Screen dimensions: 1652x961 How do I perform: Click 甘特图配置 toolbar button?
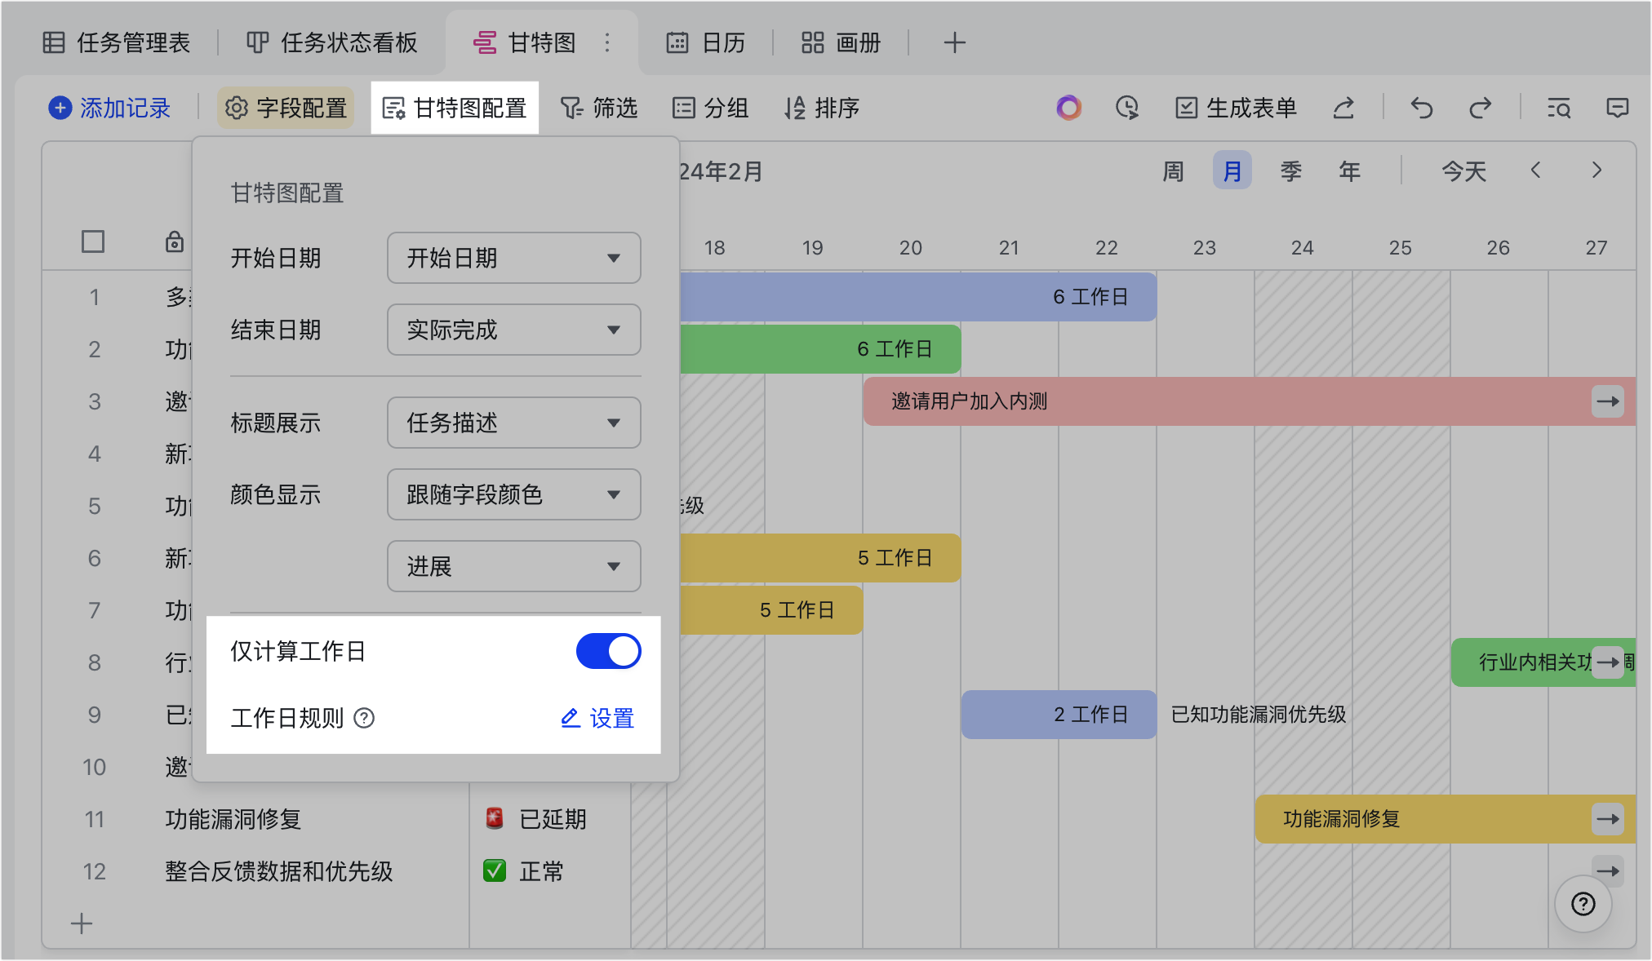pos(455,108)
